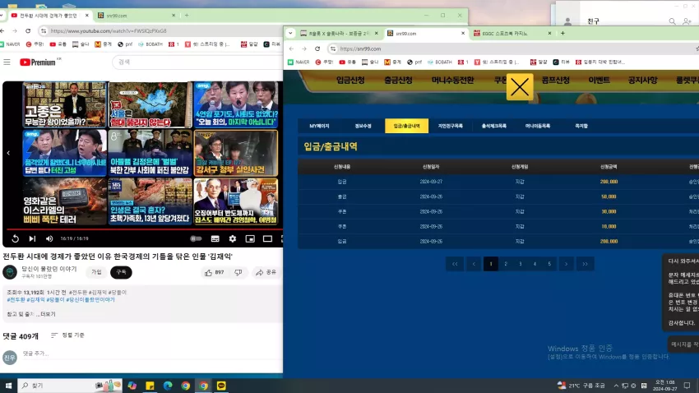Open 공지사항 menu item
Screen dimensions: 699x393
tap(642, 81)
